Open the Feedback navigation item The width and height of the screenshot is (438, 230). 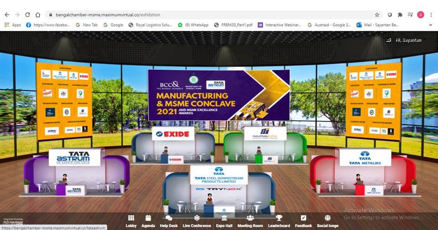303,221
